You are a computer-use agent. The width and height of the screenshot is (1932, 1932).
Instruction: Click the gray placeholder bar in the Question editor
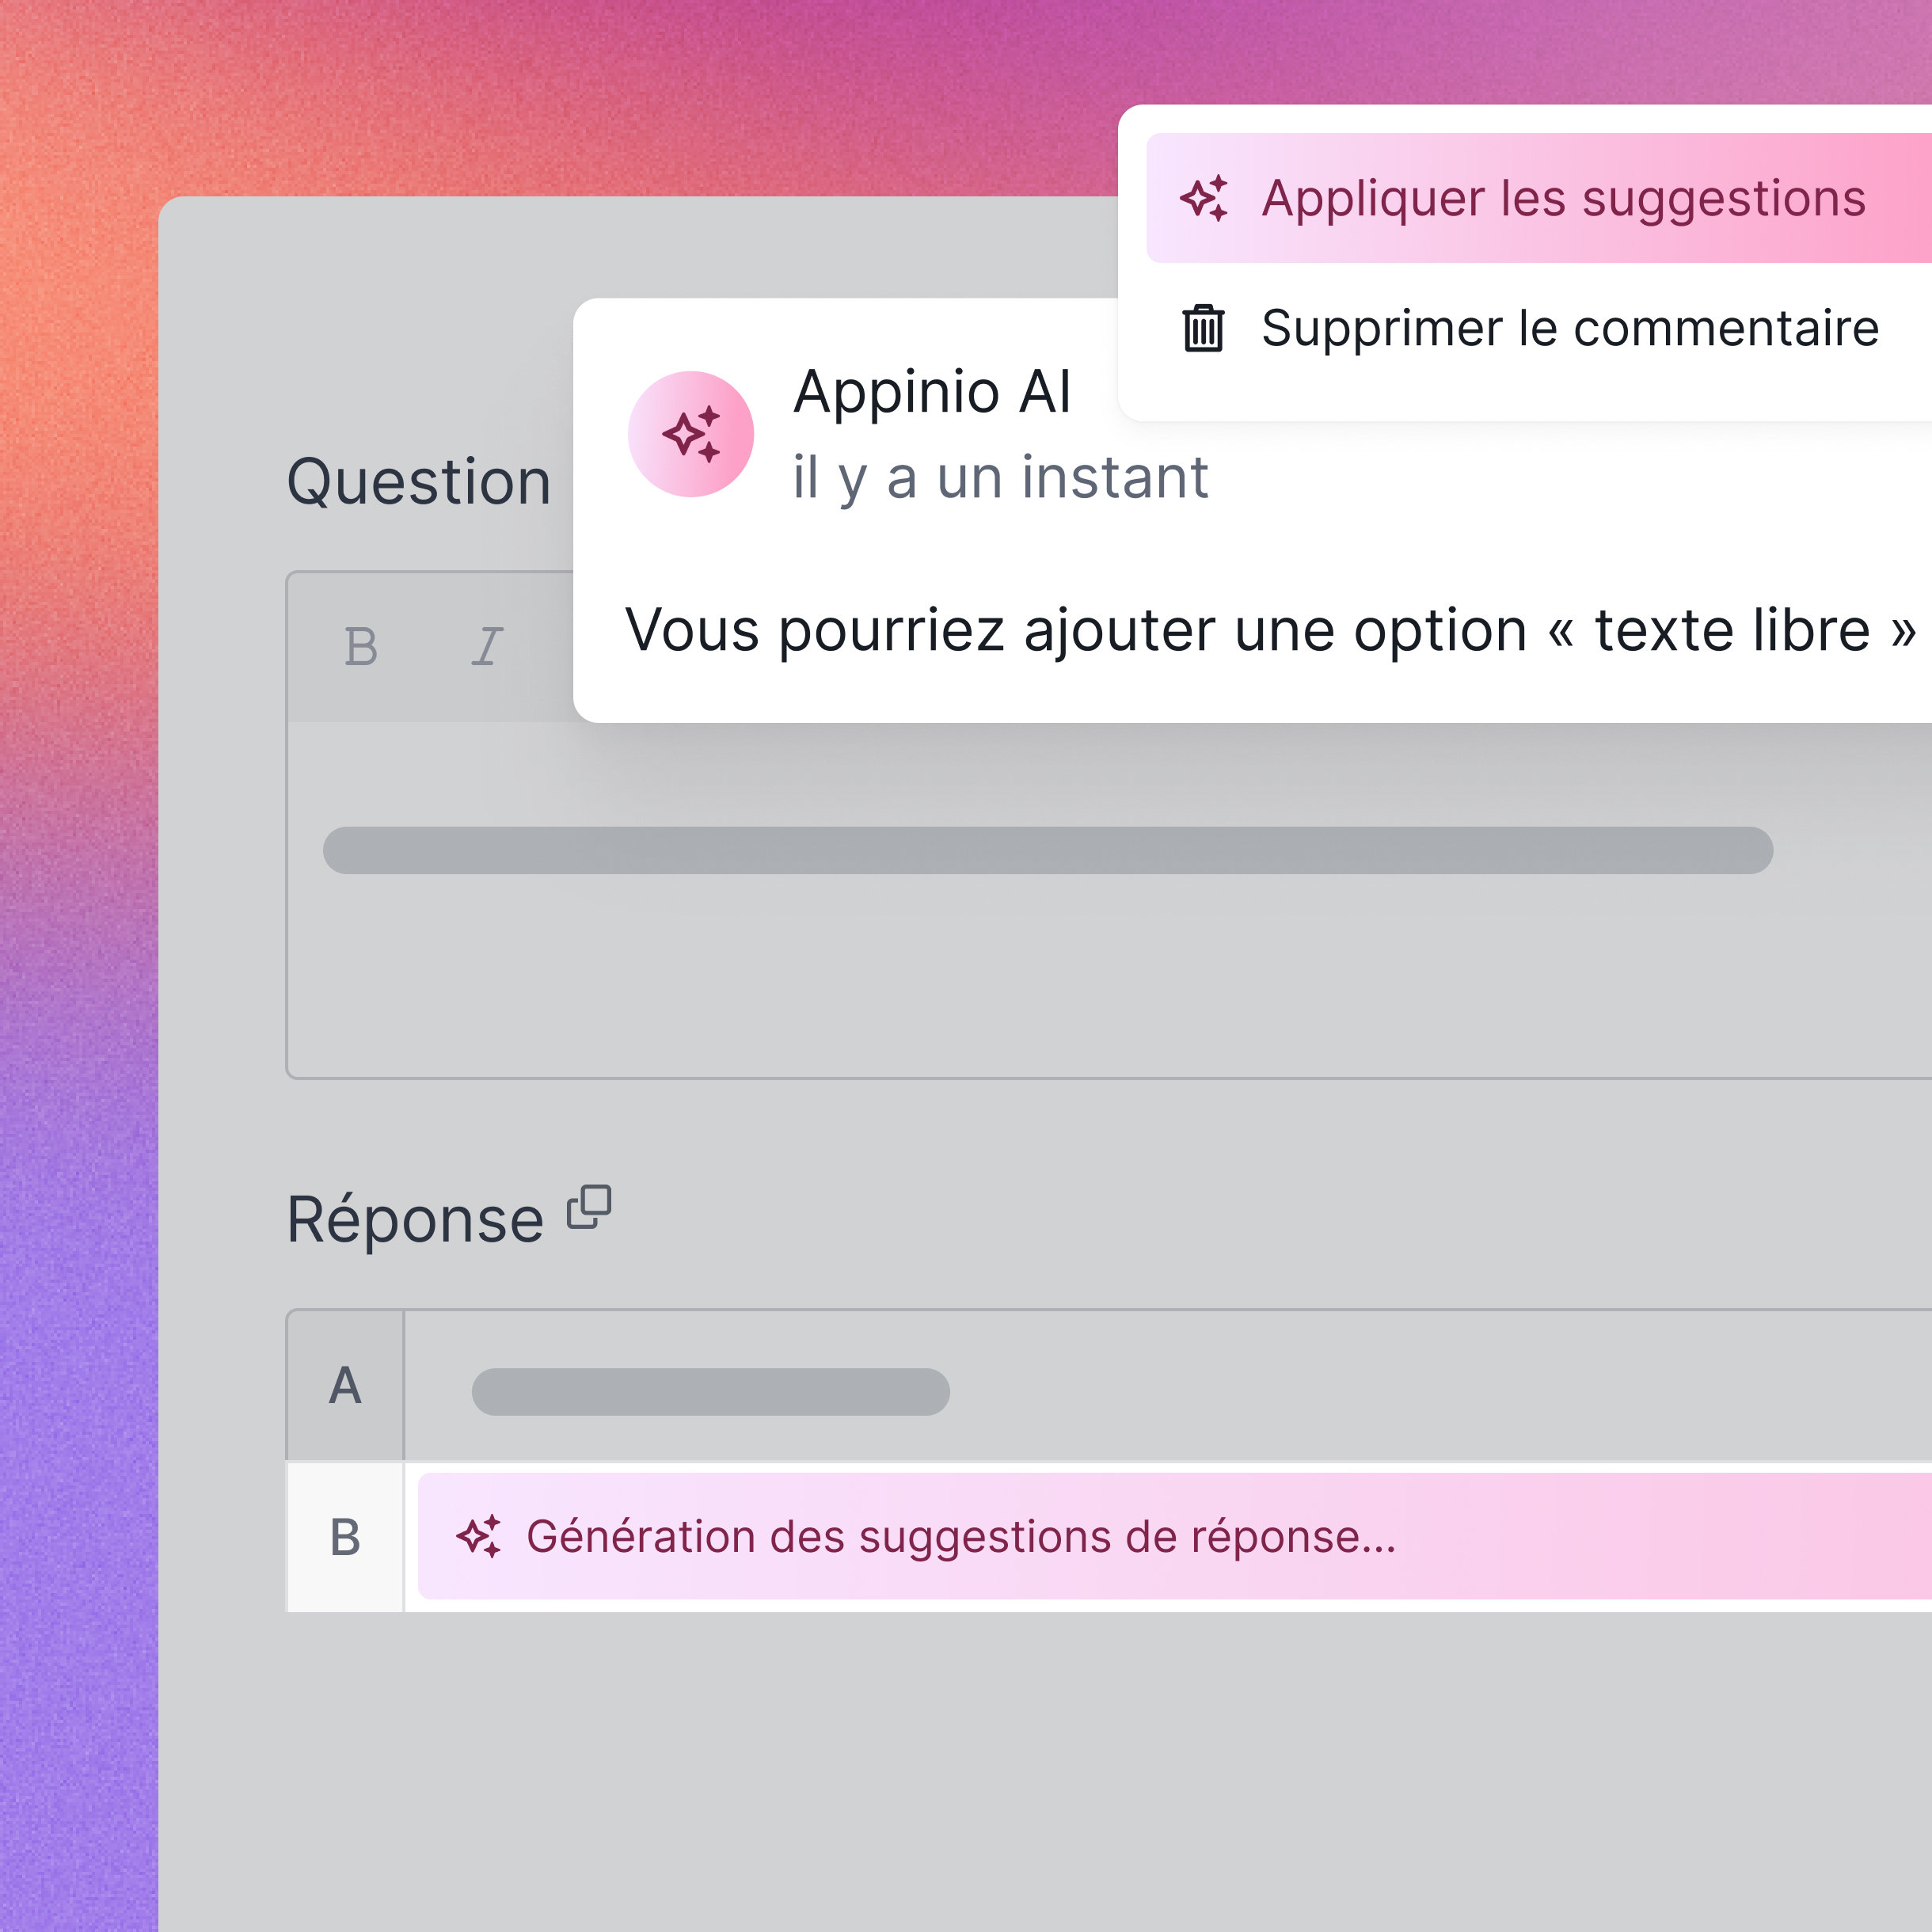(x=1047, y=850)
